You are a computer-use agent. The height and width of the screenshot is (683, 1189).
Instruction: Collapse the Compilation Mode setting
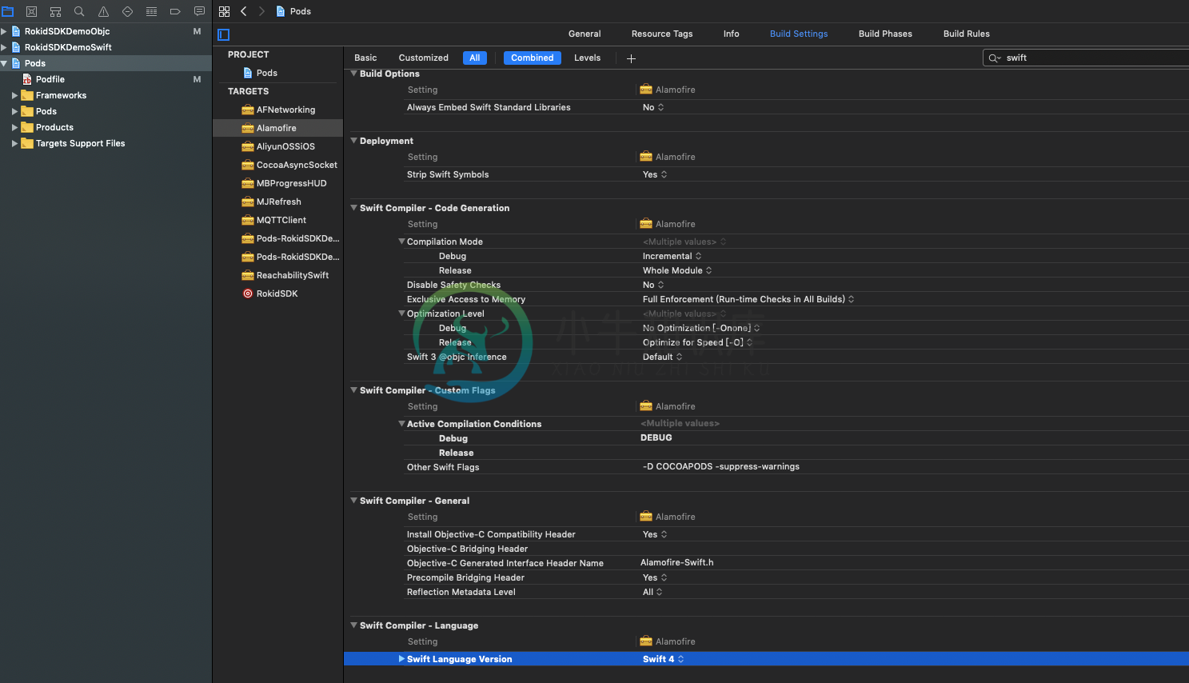pyautogui.click(x=402, y=242)
